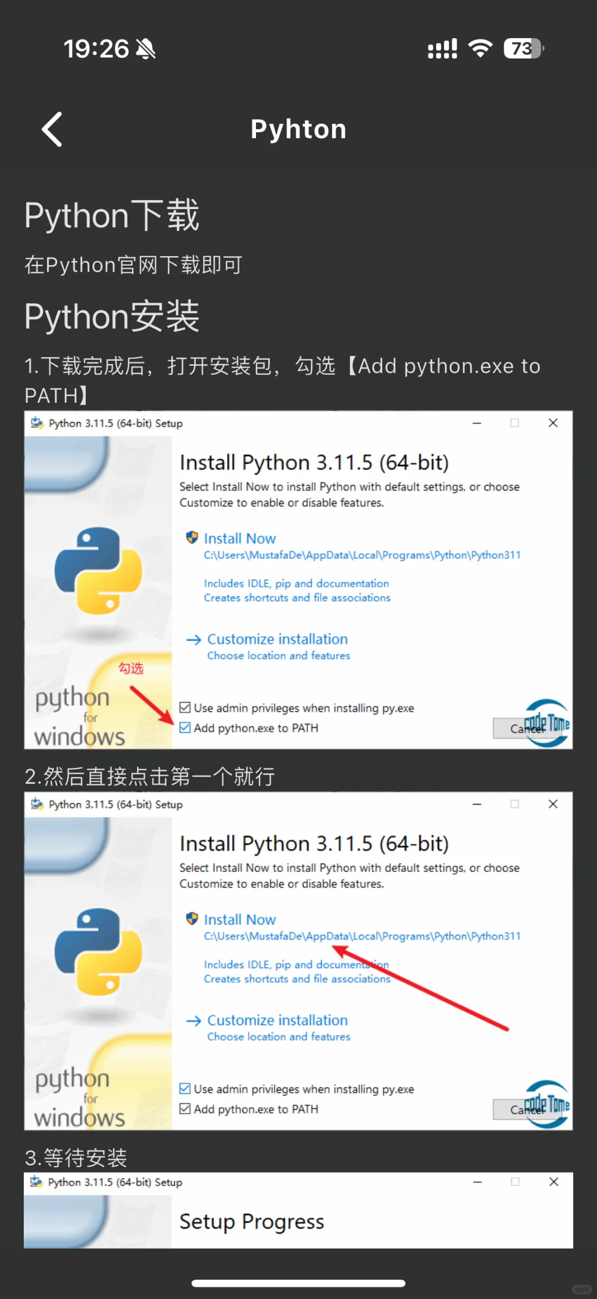The height and width of the screenshot is (1299, 597).
Task: Toggle Add python.exe to PATH in first window
Action: click(185, 728)
